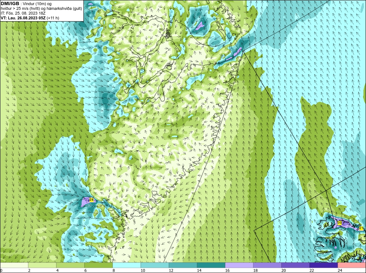
Task: Click the '(+11 h)' forecast offset text
Action: (x=53, y=18)
